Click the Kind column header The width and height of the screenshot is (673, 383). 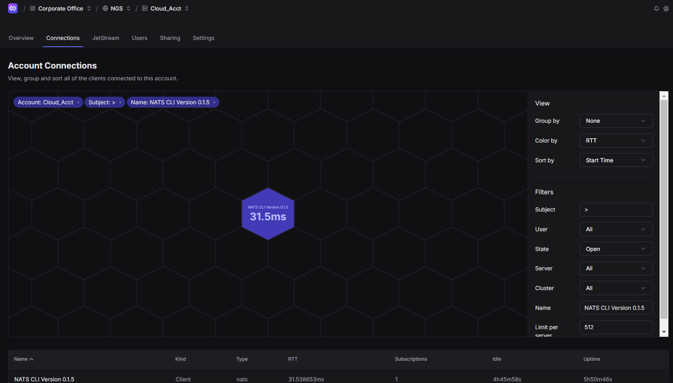coord(181,359)
